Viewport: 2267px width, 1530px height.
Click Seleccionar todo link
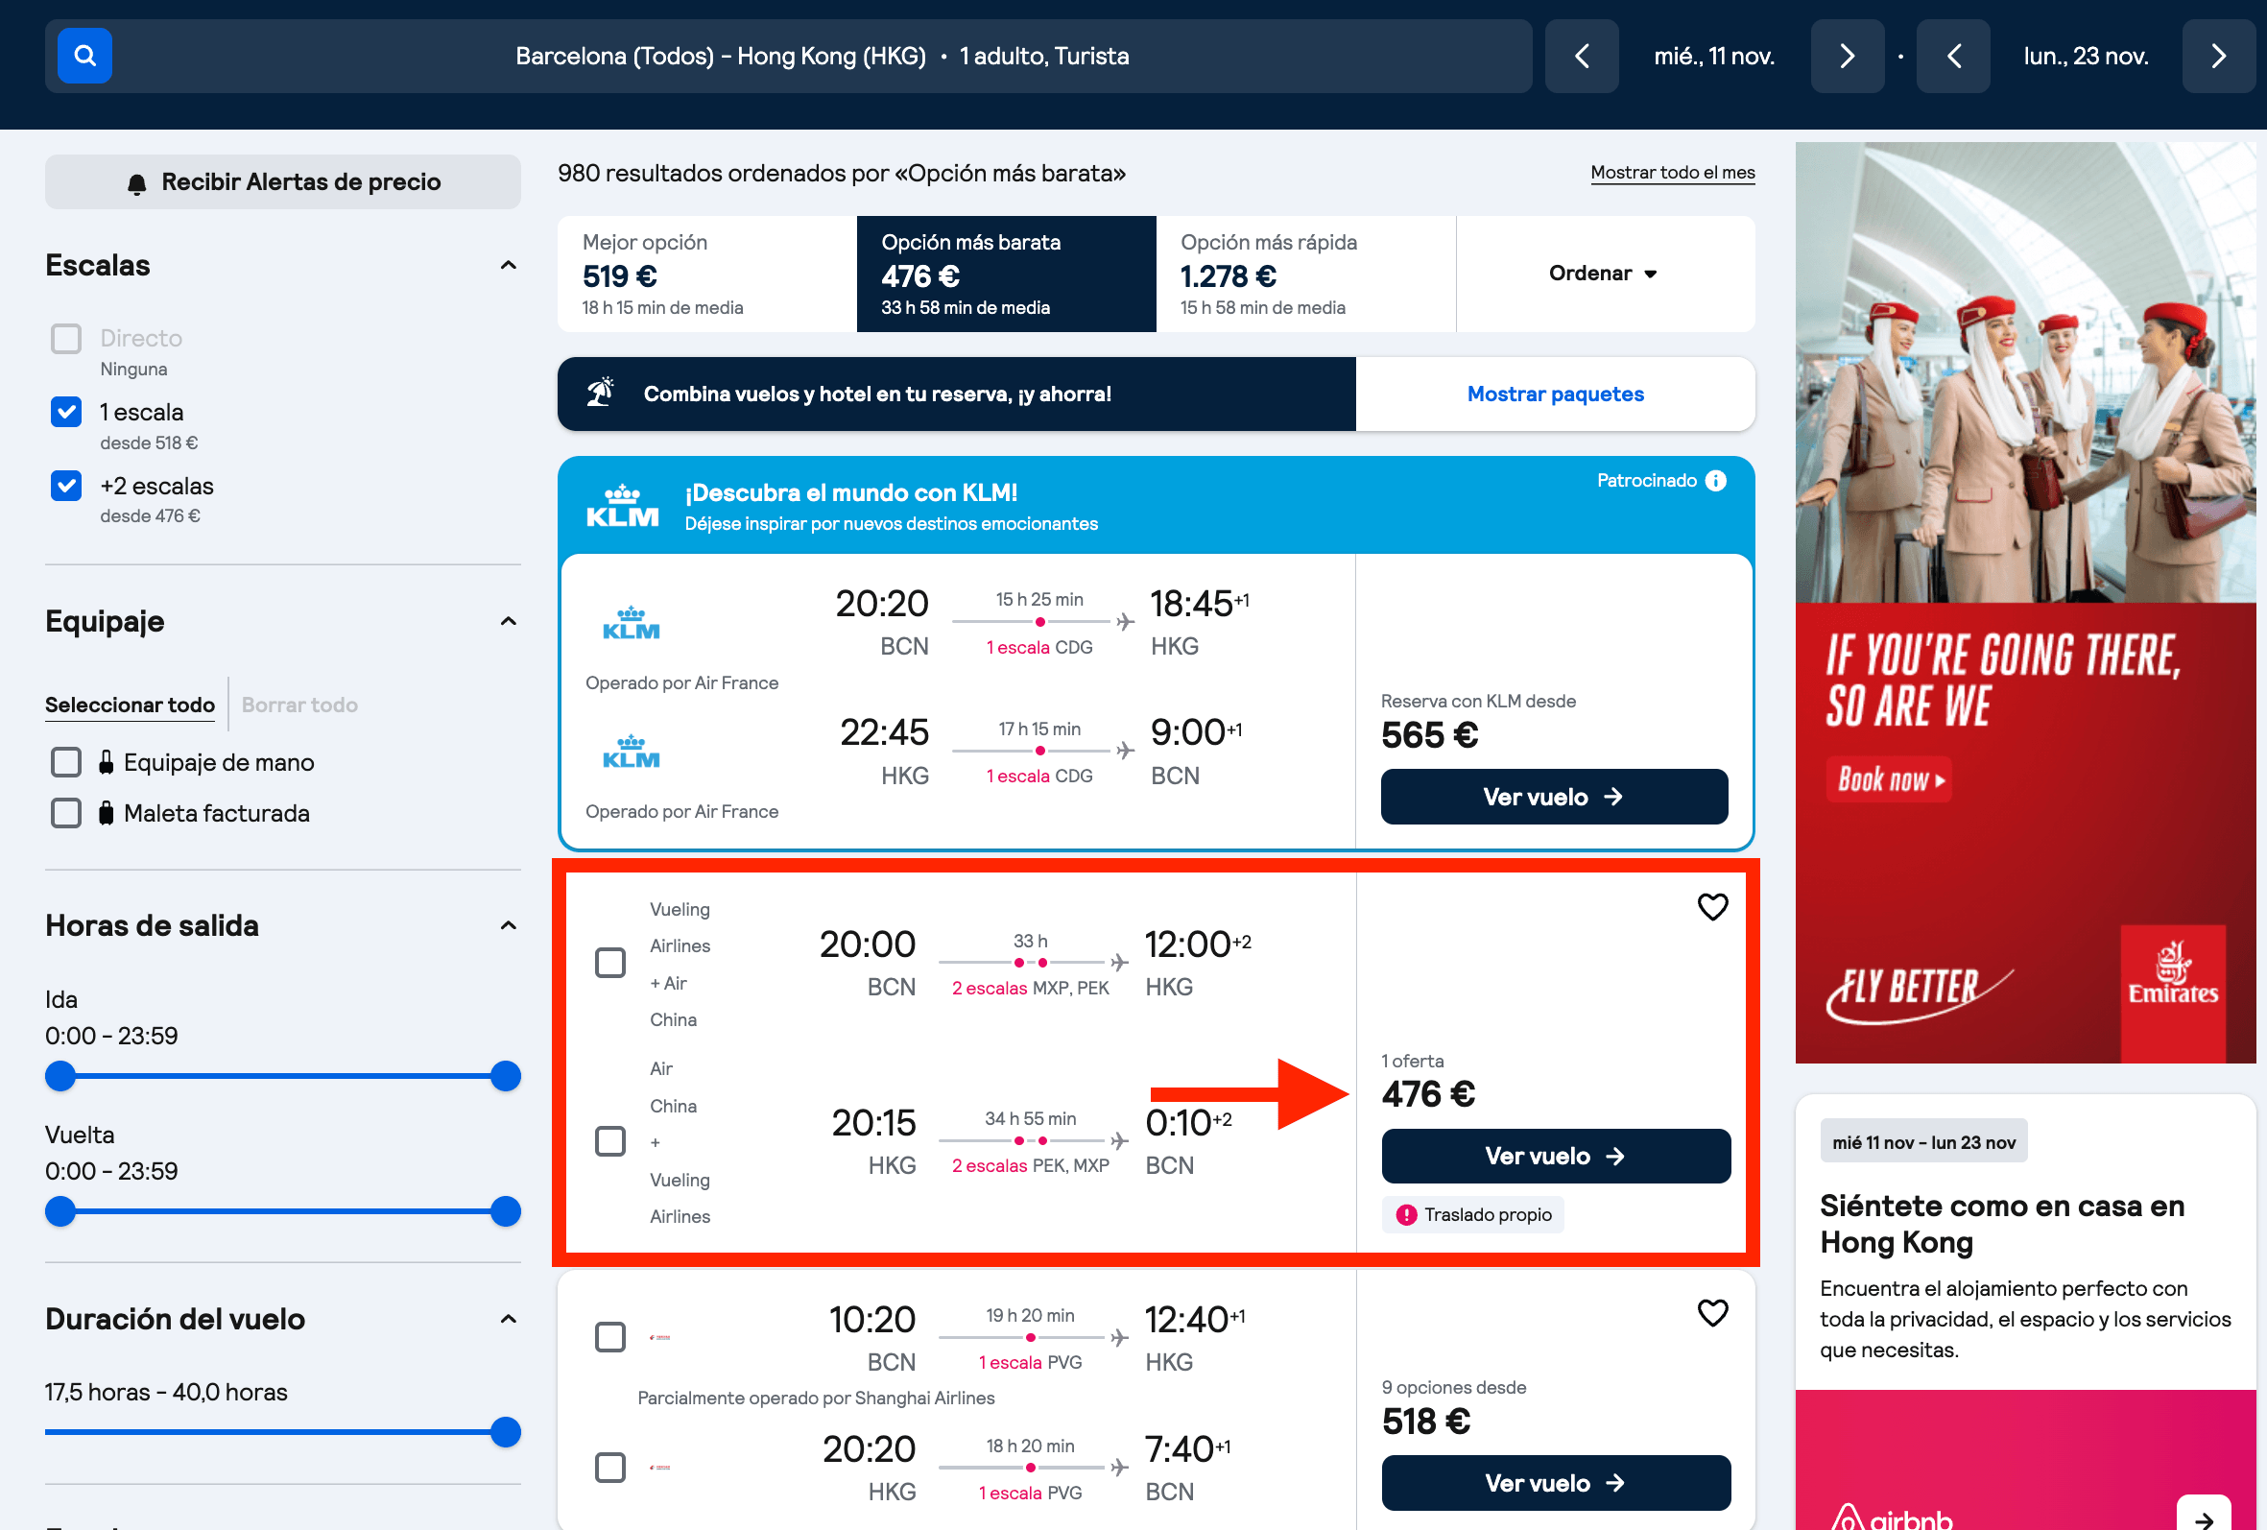coord(130,705)
